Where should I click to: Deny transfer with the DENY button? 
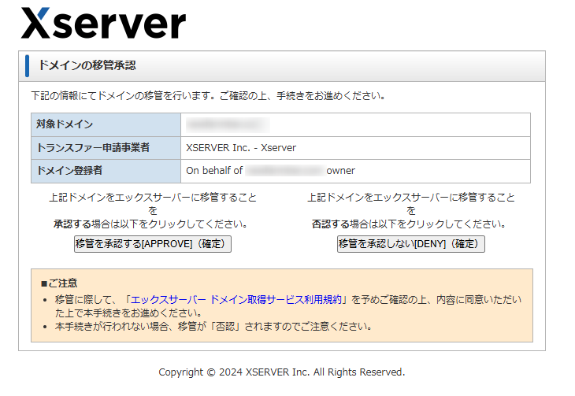coord(410,244)
